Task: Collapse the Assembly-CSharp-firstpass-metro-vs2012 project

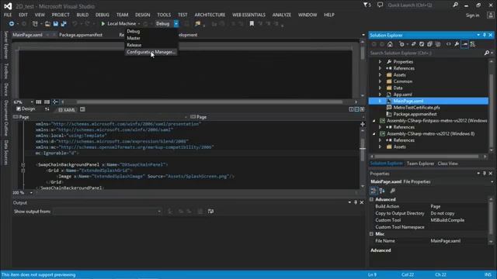Action: (x=374, y=121)
